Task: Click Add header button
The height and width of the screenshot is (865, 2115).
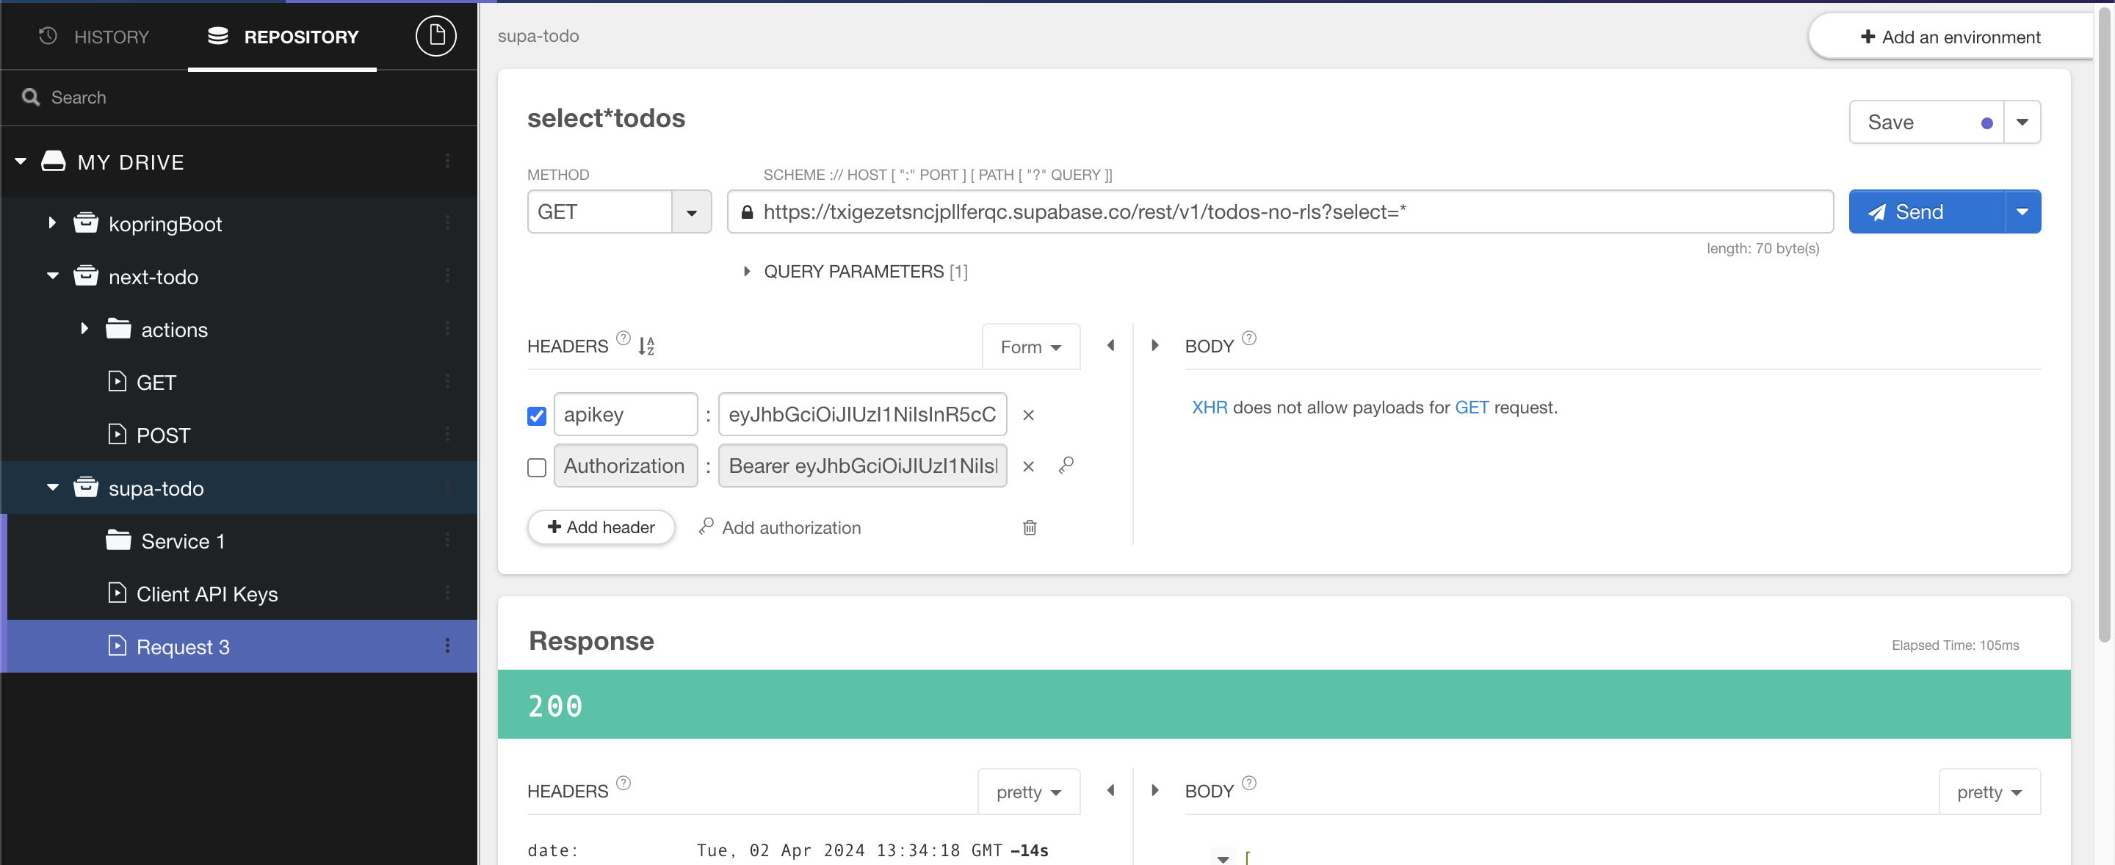Action: coord(601,527)
